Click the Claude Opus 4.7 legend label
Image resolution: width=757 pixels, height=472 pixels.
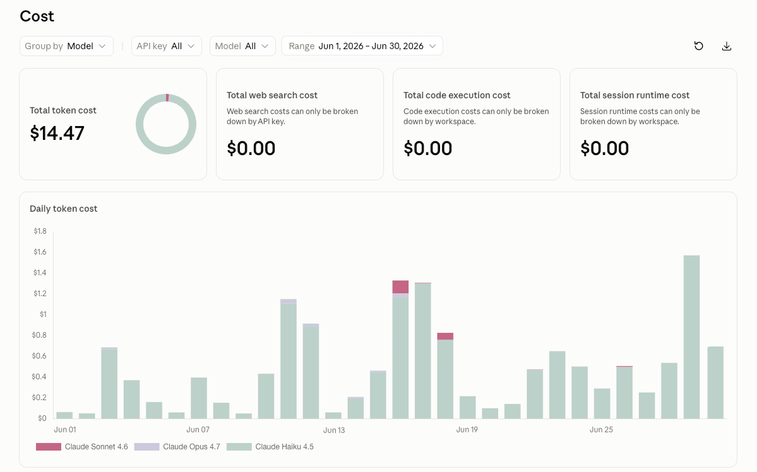(x=191, y=447)
